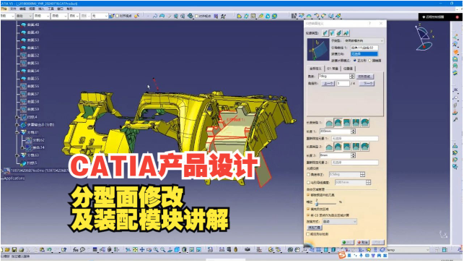Screen dimensions: 464x263
Task: Choose Standard icon in 长度类型 1 row
Action: tap(338, 123)
